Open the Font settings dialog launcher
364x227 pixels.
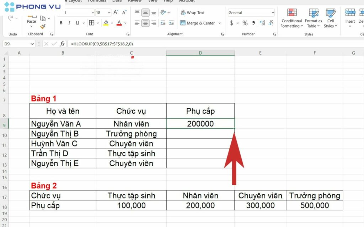128,34
